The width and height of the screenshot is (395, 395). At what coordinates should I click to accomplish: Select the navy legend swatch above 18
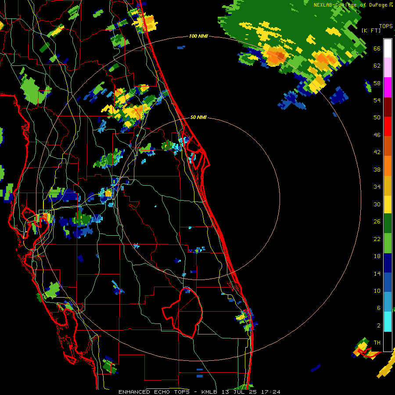(x=388, y=263)
